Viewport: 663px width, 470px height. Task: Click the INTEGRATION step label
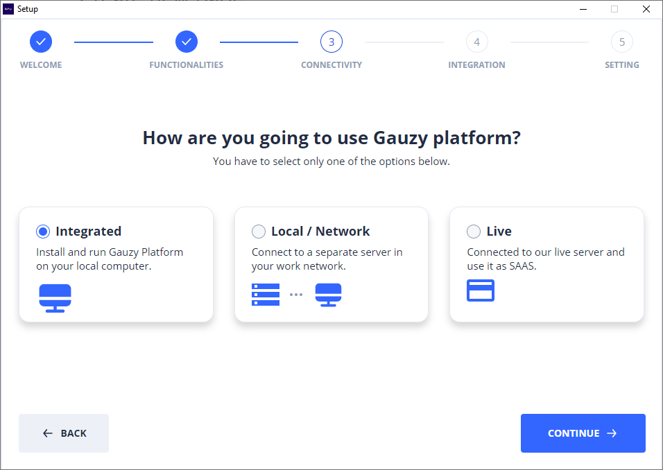[477, 65]
